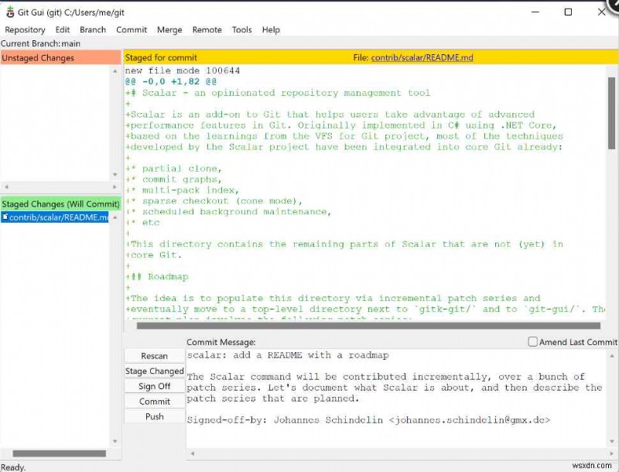The image size is (619, 472).
Task: Click the '@@ -0,0 +1,82 @@' hunk header
Action: pyautogui.click(x=171, y=82)
